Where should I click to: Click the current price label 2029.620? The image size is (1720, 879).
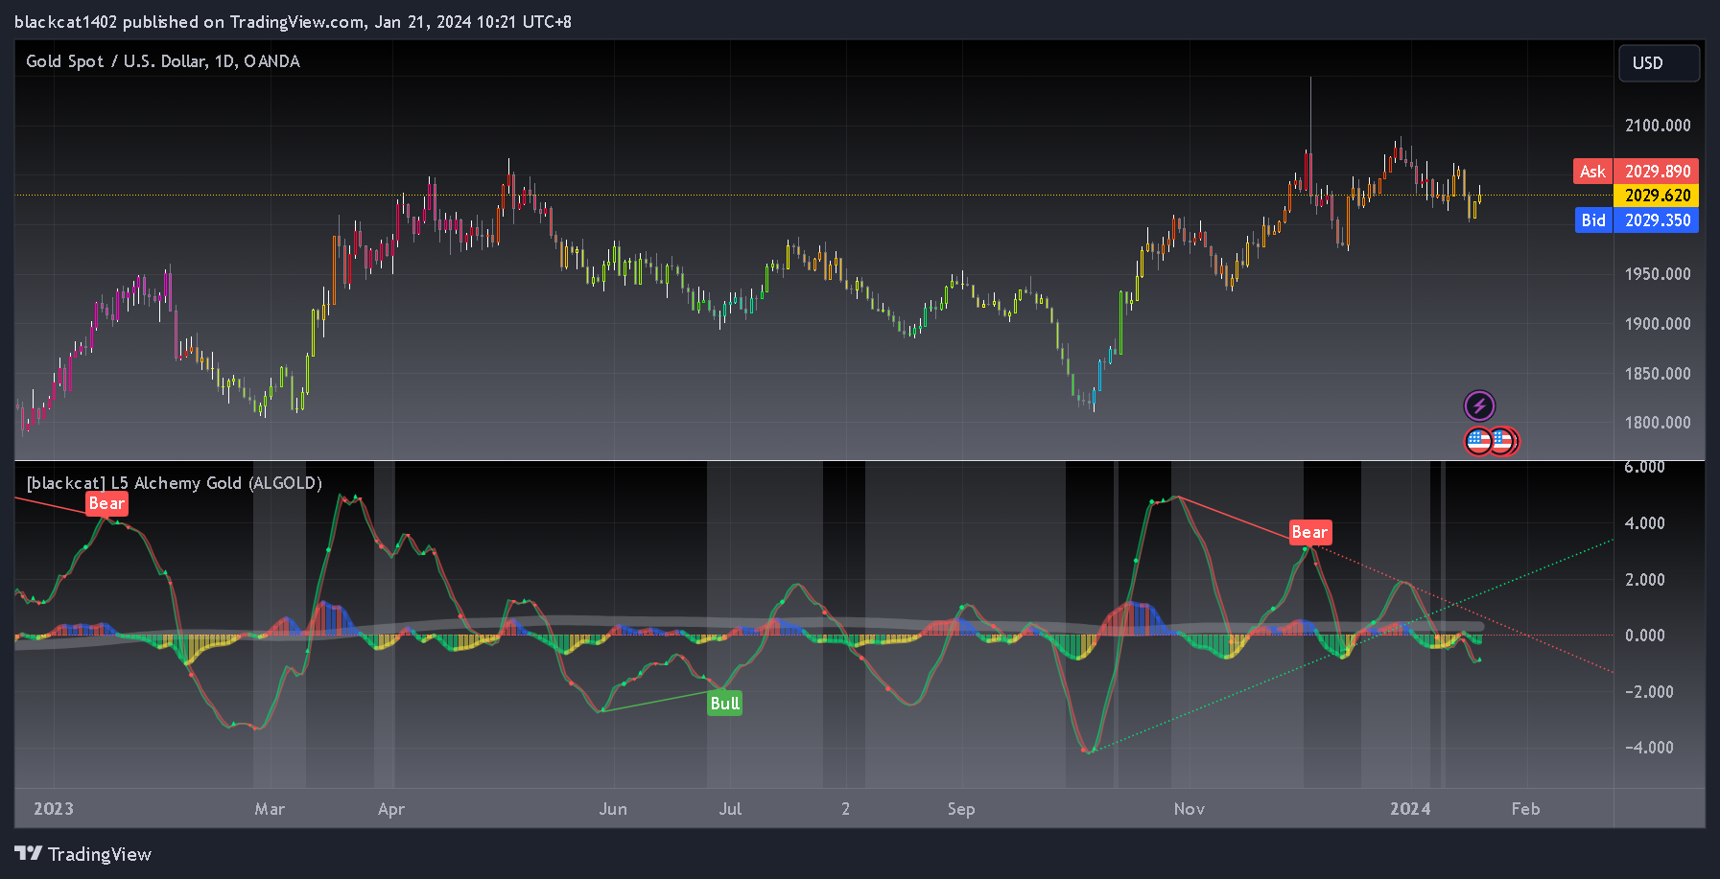pos(1657,196)
